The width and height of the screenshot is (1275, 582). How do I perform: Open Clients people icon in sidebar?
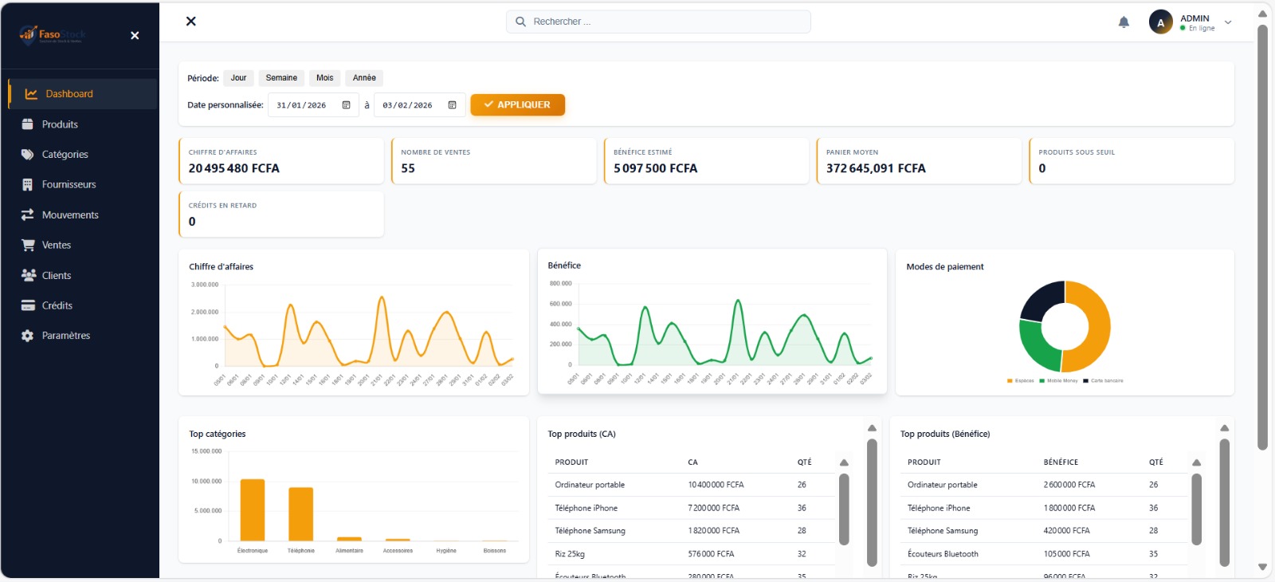28,276
